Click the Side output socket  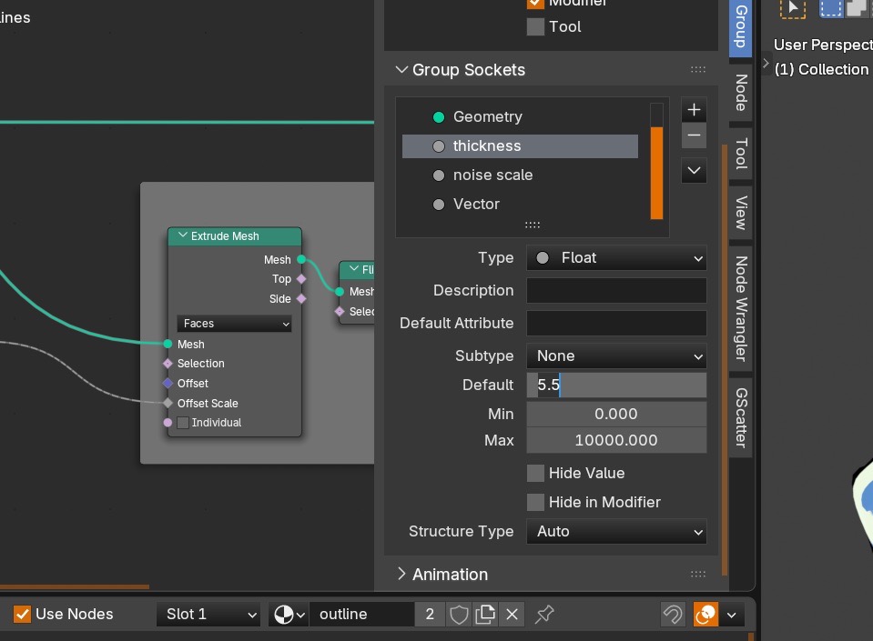pos(301,298)
